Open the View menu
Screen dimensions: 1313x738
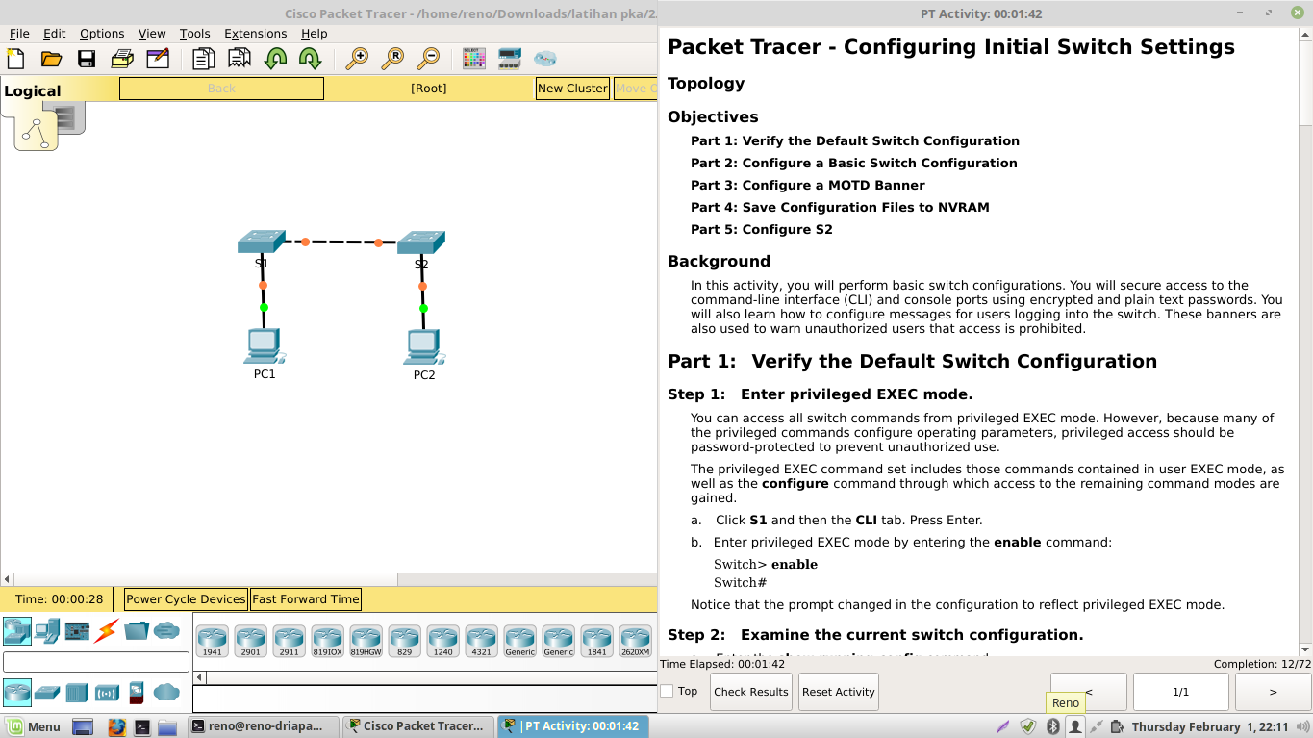click(152, 34)
